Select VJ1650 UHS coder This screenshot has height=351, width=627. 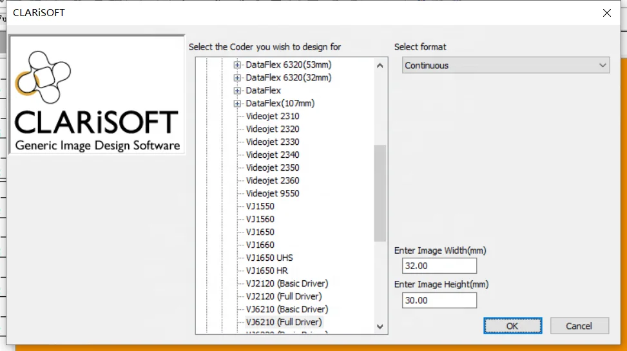(269, 258)
